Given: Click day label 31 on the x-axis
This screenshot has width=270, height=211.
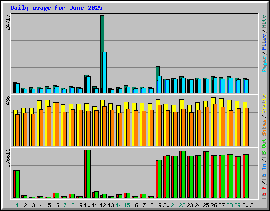Looking at the screenshot, I should (253, 205).
